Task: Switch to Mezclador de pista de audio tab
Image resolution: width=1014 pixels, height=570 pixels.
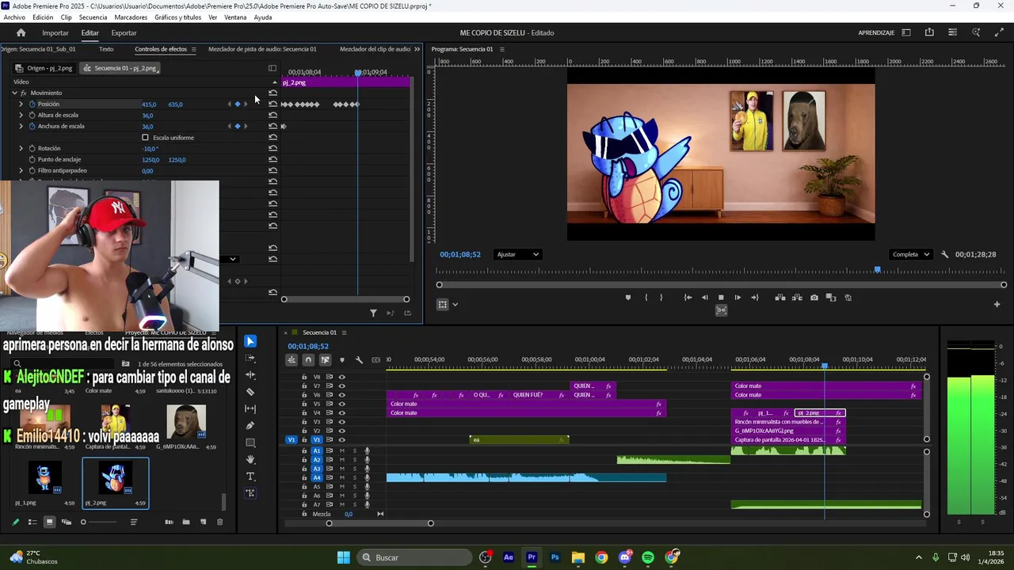Action: coord(262,49)
